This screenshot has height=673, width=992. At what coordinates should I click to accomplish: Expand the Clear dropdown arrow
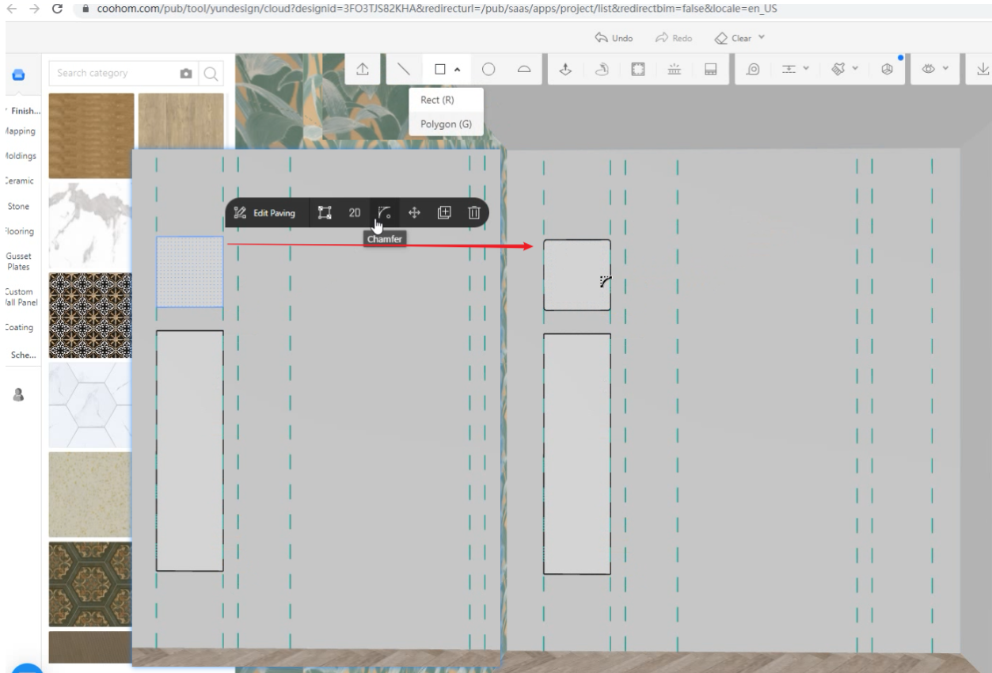pyautogui.click(x=762, y=38)
